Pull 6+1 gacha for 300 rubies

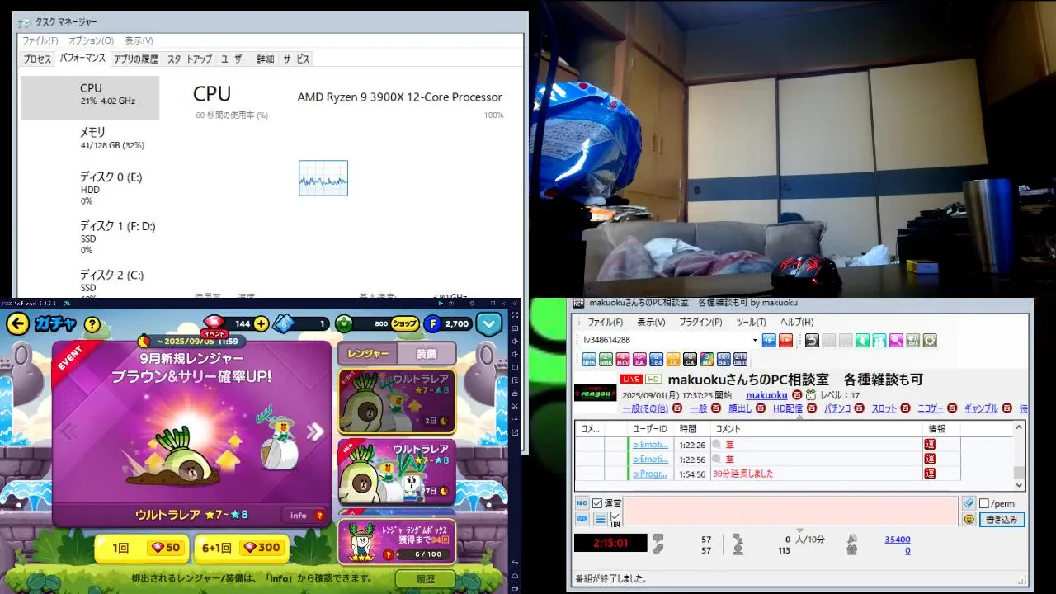point(241,547)
